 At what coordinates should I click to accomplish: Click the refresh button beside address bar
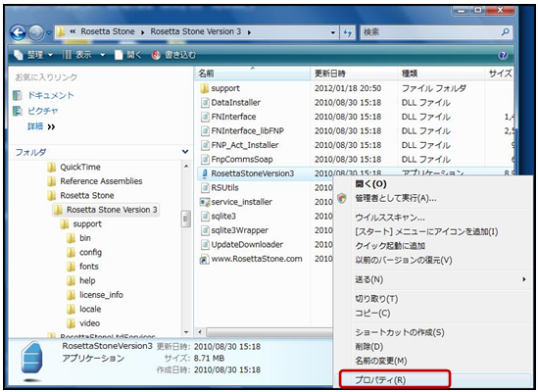tap(348, 32)
